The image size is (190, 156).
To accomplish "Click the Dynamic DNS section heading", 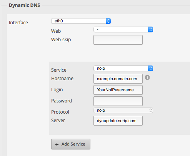I will click(24, 5).
